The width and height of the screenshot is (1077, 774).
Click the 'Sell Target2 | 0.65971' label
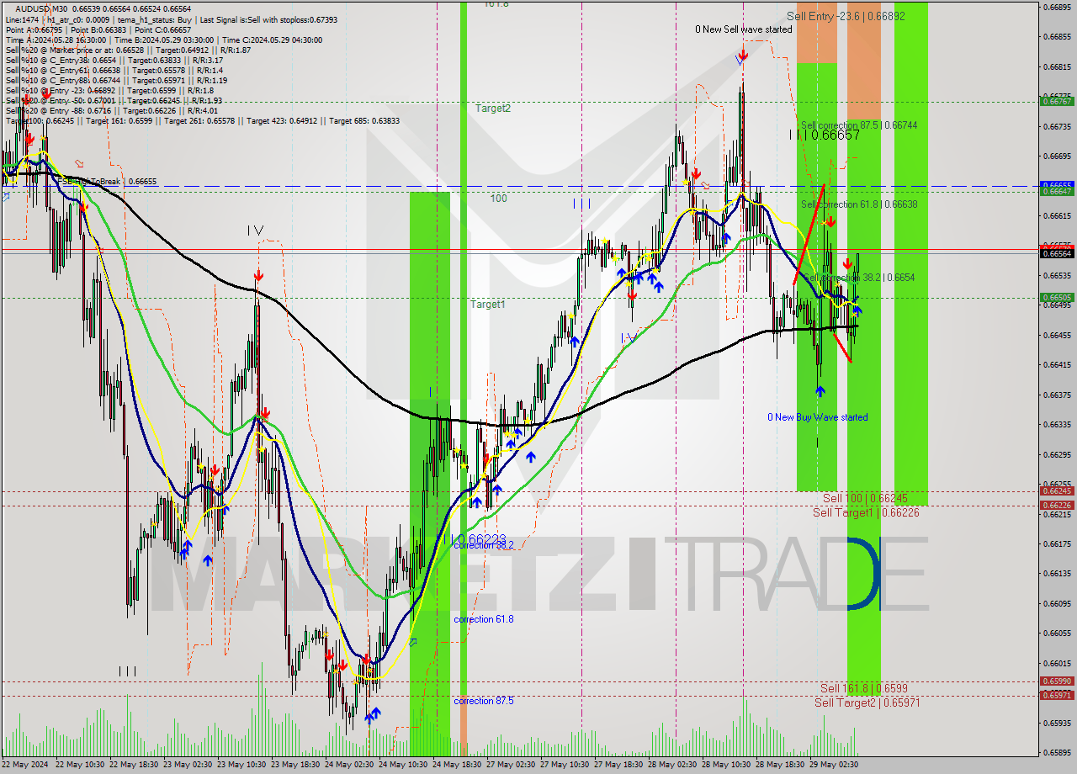tap(868, 702)
